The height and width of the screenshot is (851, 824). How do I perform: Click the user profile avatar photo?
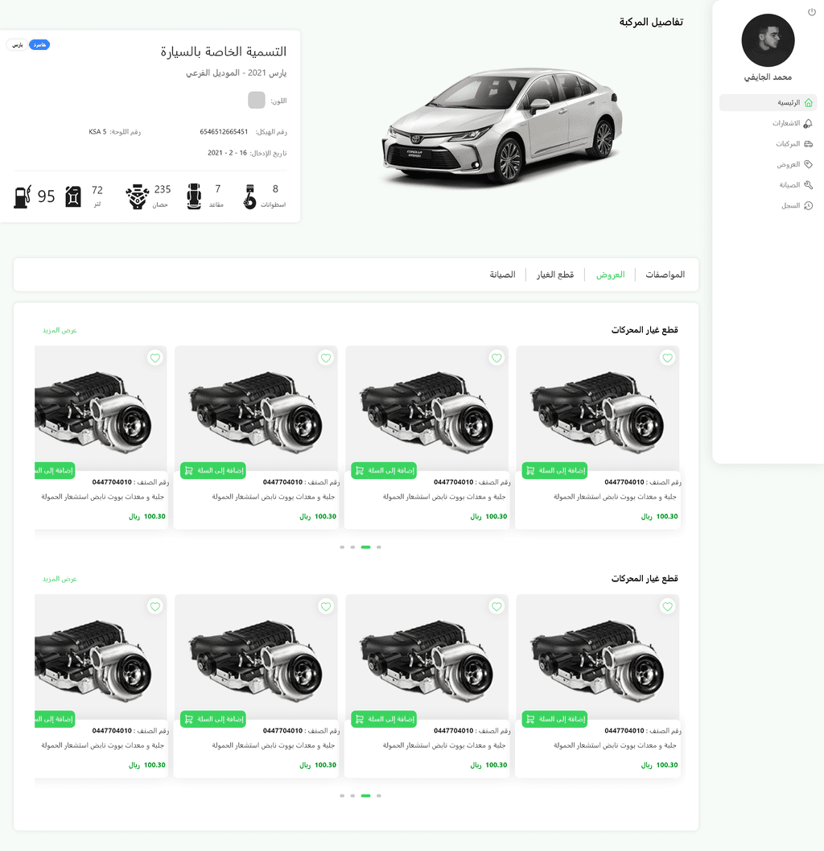coord(768,40)
